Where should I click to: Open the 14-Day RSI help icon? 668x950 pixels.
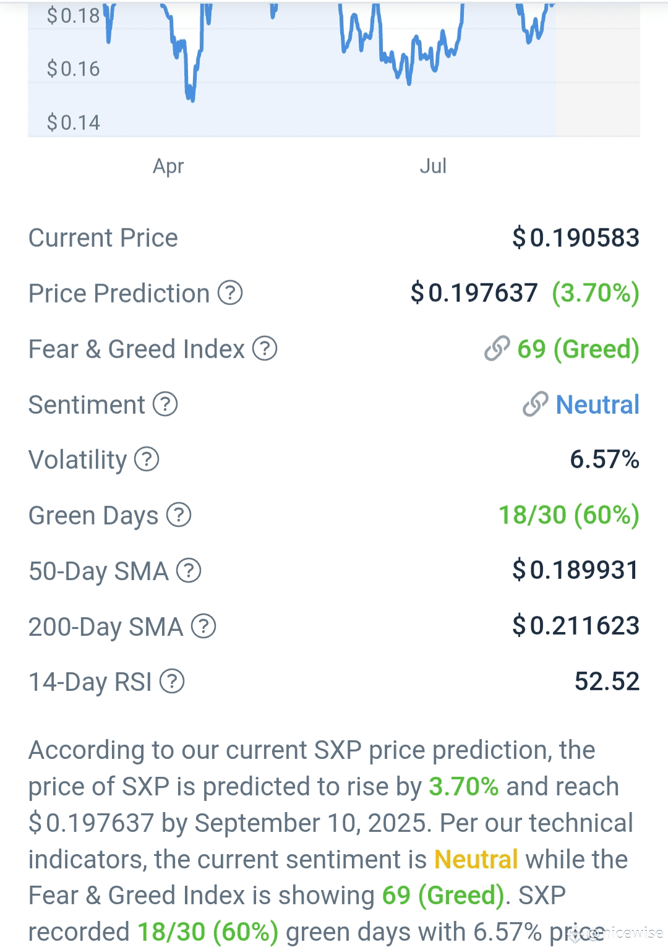click(172, 682)
